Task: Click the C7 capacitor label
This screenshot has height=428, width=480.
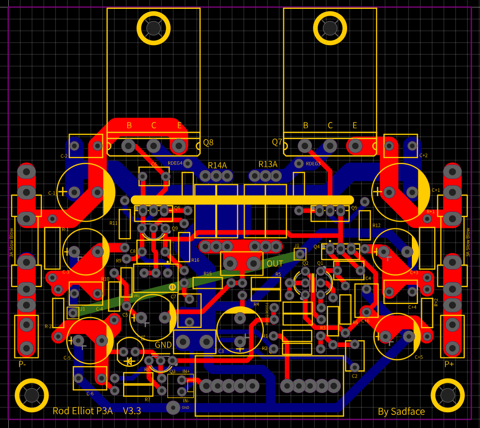Action: [173, 297]
